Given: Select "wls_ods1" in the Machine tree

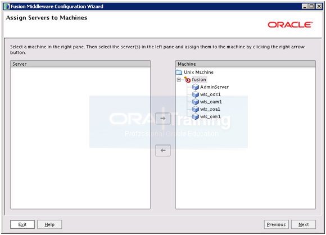Looking at the screenshot, I should (210, 94).
